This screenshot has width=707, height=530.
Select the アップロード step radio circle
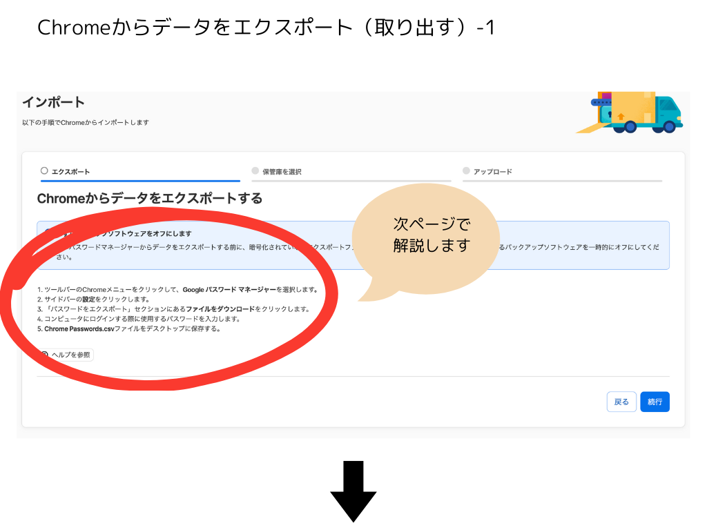click(467, 171)
